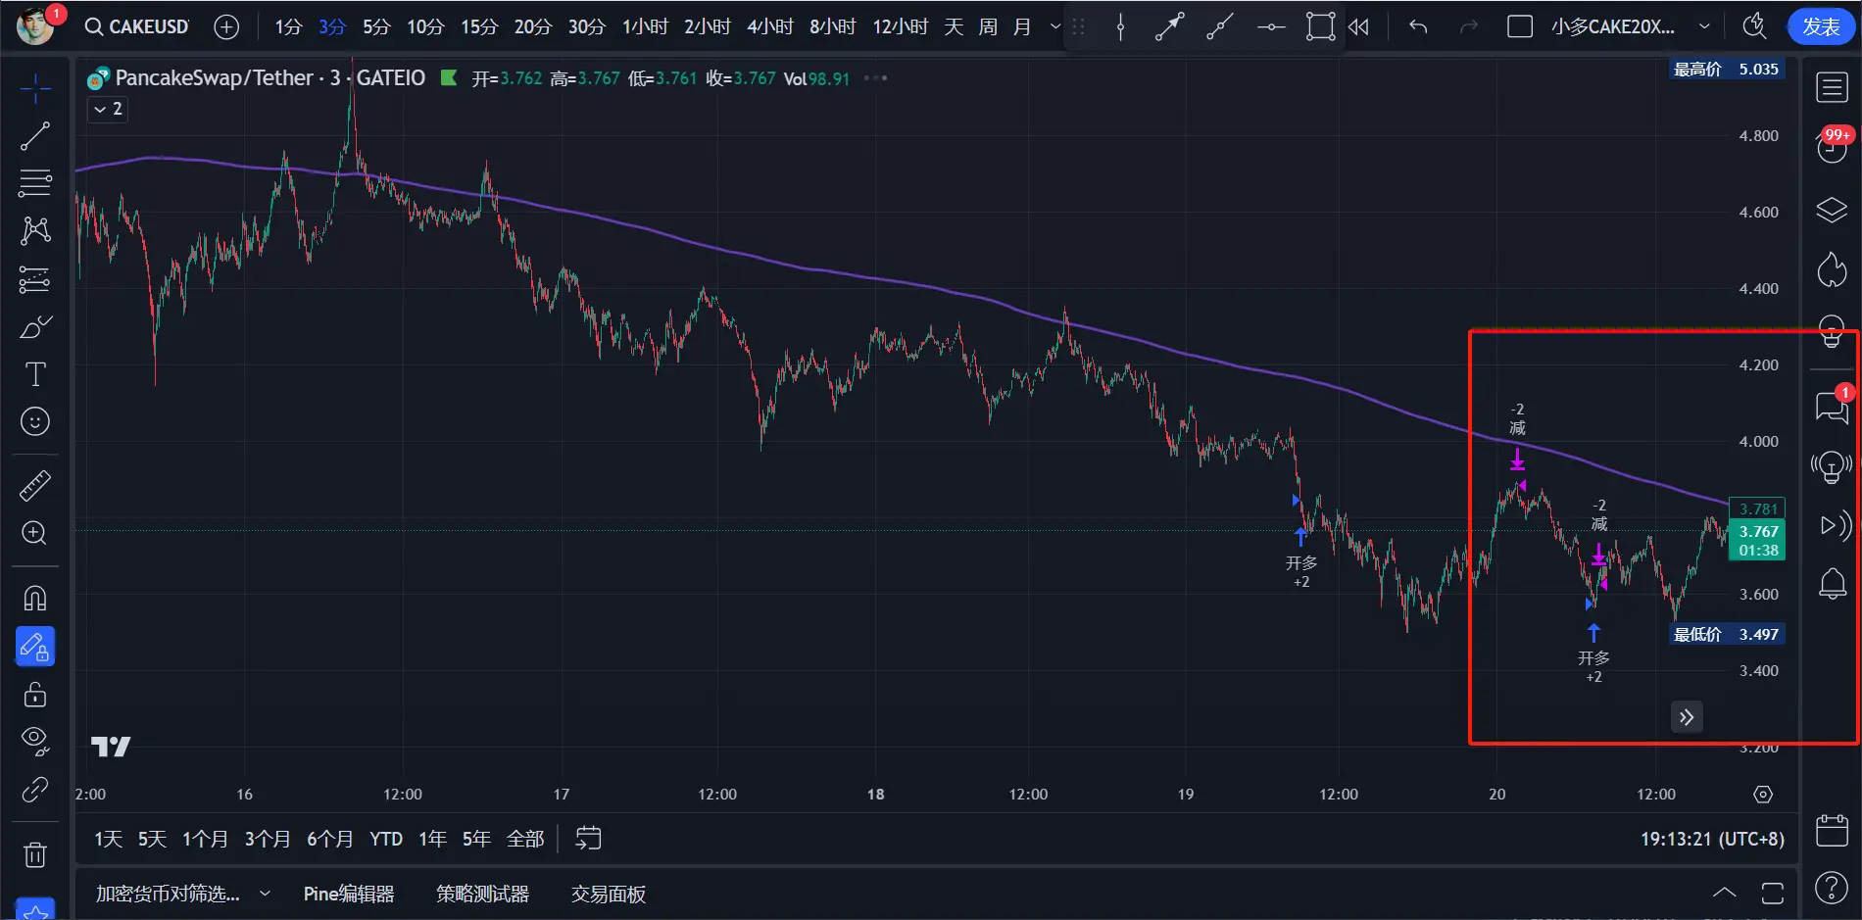
Task: Toggle hide all drawings eye icon
Action: point(35,741)
